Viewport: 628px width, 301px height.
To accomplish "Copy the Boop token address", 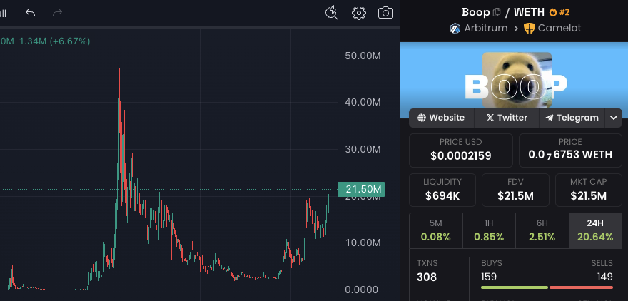I will point(497,12).
